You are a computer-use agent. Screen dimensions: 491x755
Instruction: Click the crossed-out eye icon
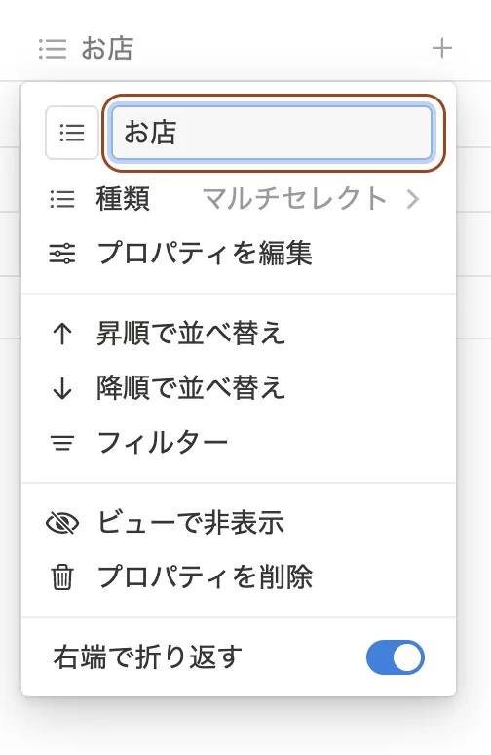pos(62,523)
